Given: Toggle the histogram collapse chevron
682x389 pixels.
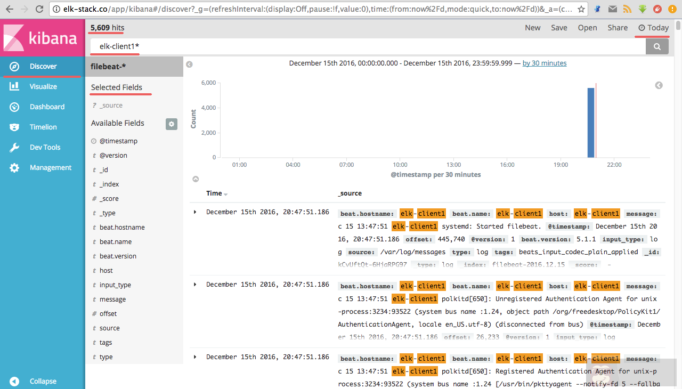Looking at the screenshot, I should (196, 179).
